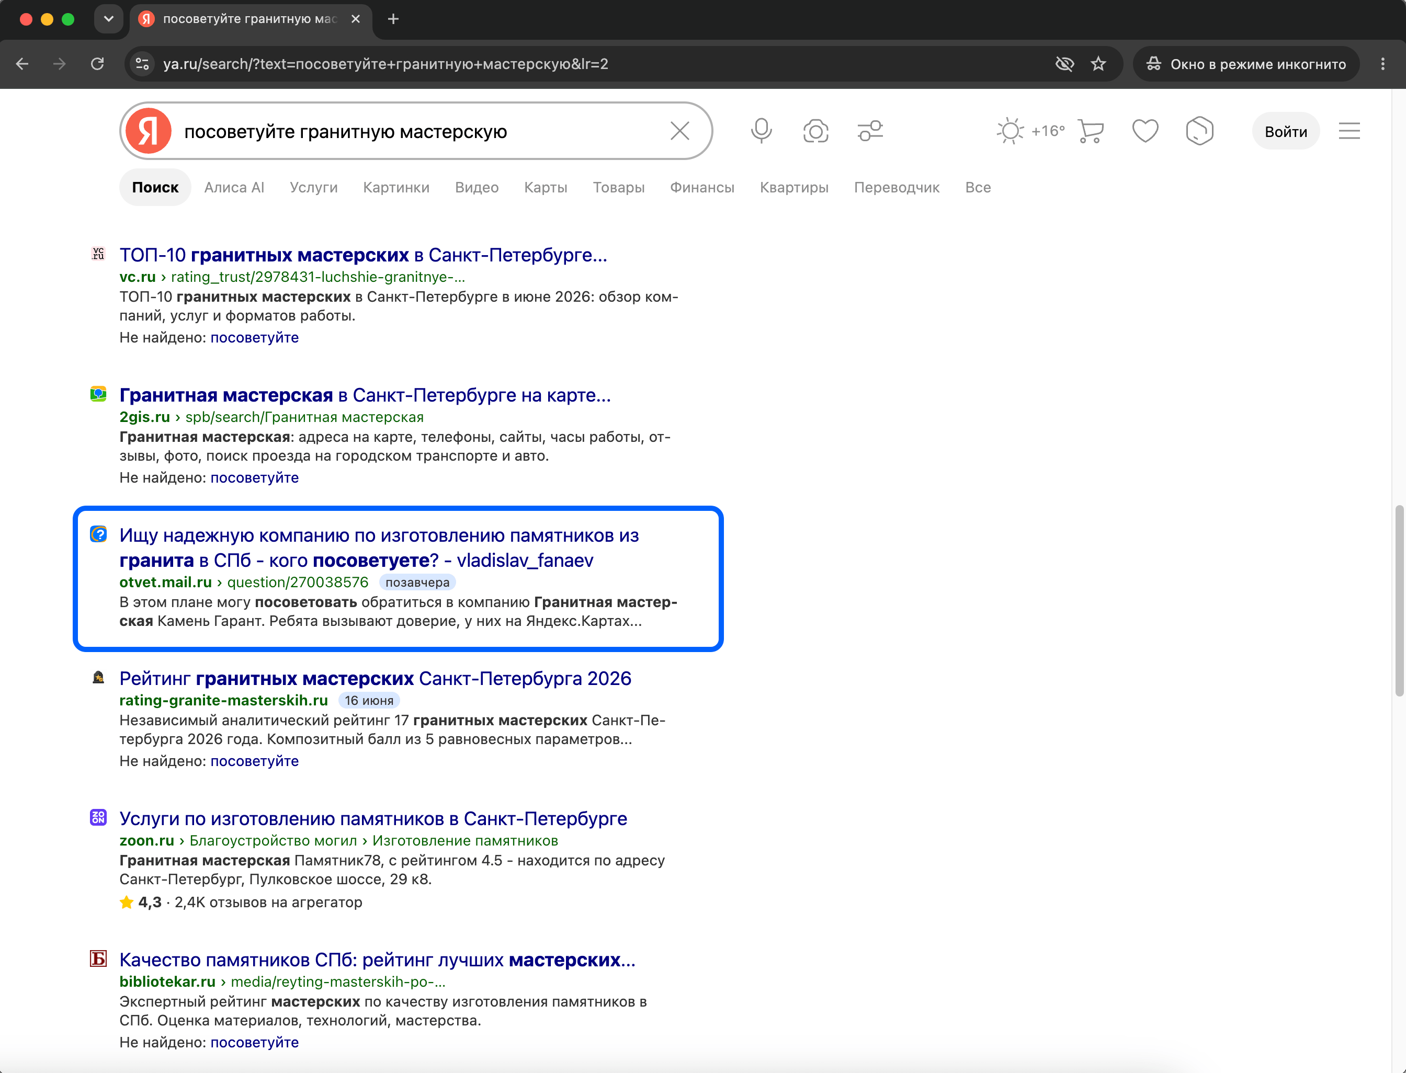Open image search camera icon
This screenshot has height=1073, width=1406.
[816, 131]
